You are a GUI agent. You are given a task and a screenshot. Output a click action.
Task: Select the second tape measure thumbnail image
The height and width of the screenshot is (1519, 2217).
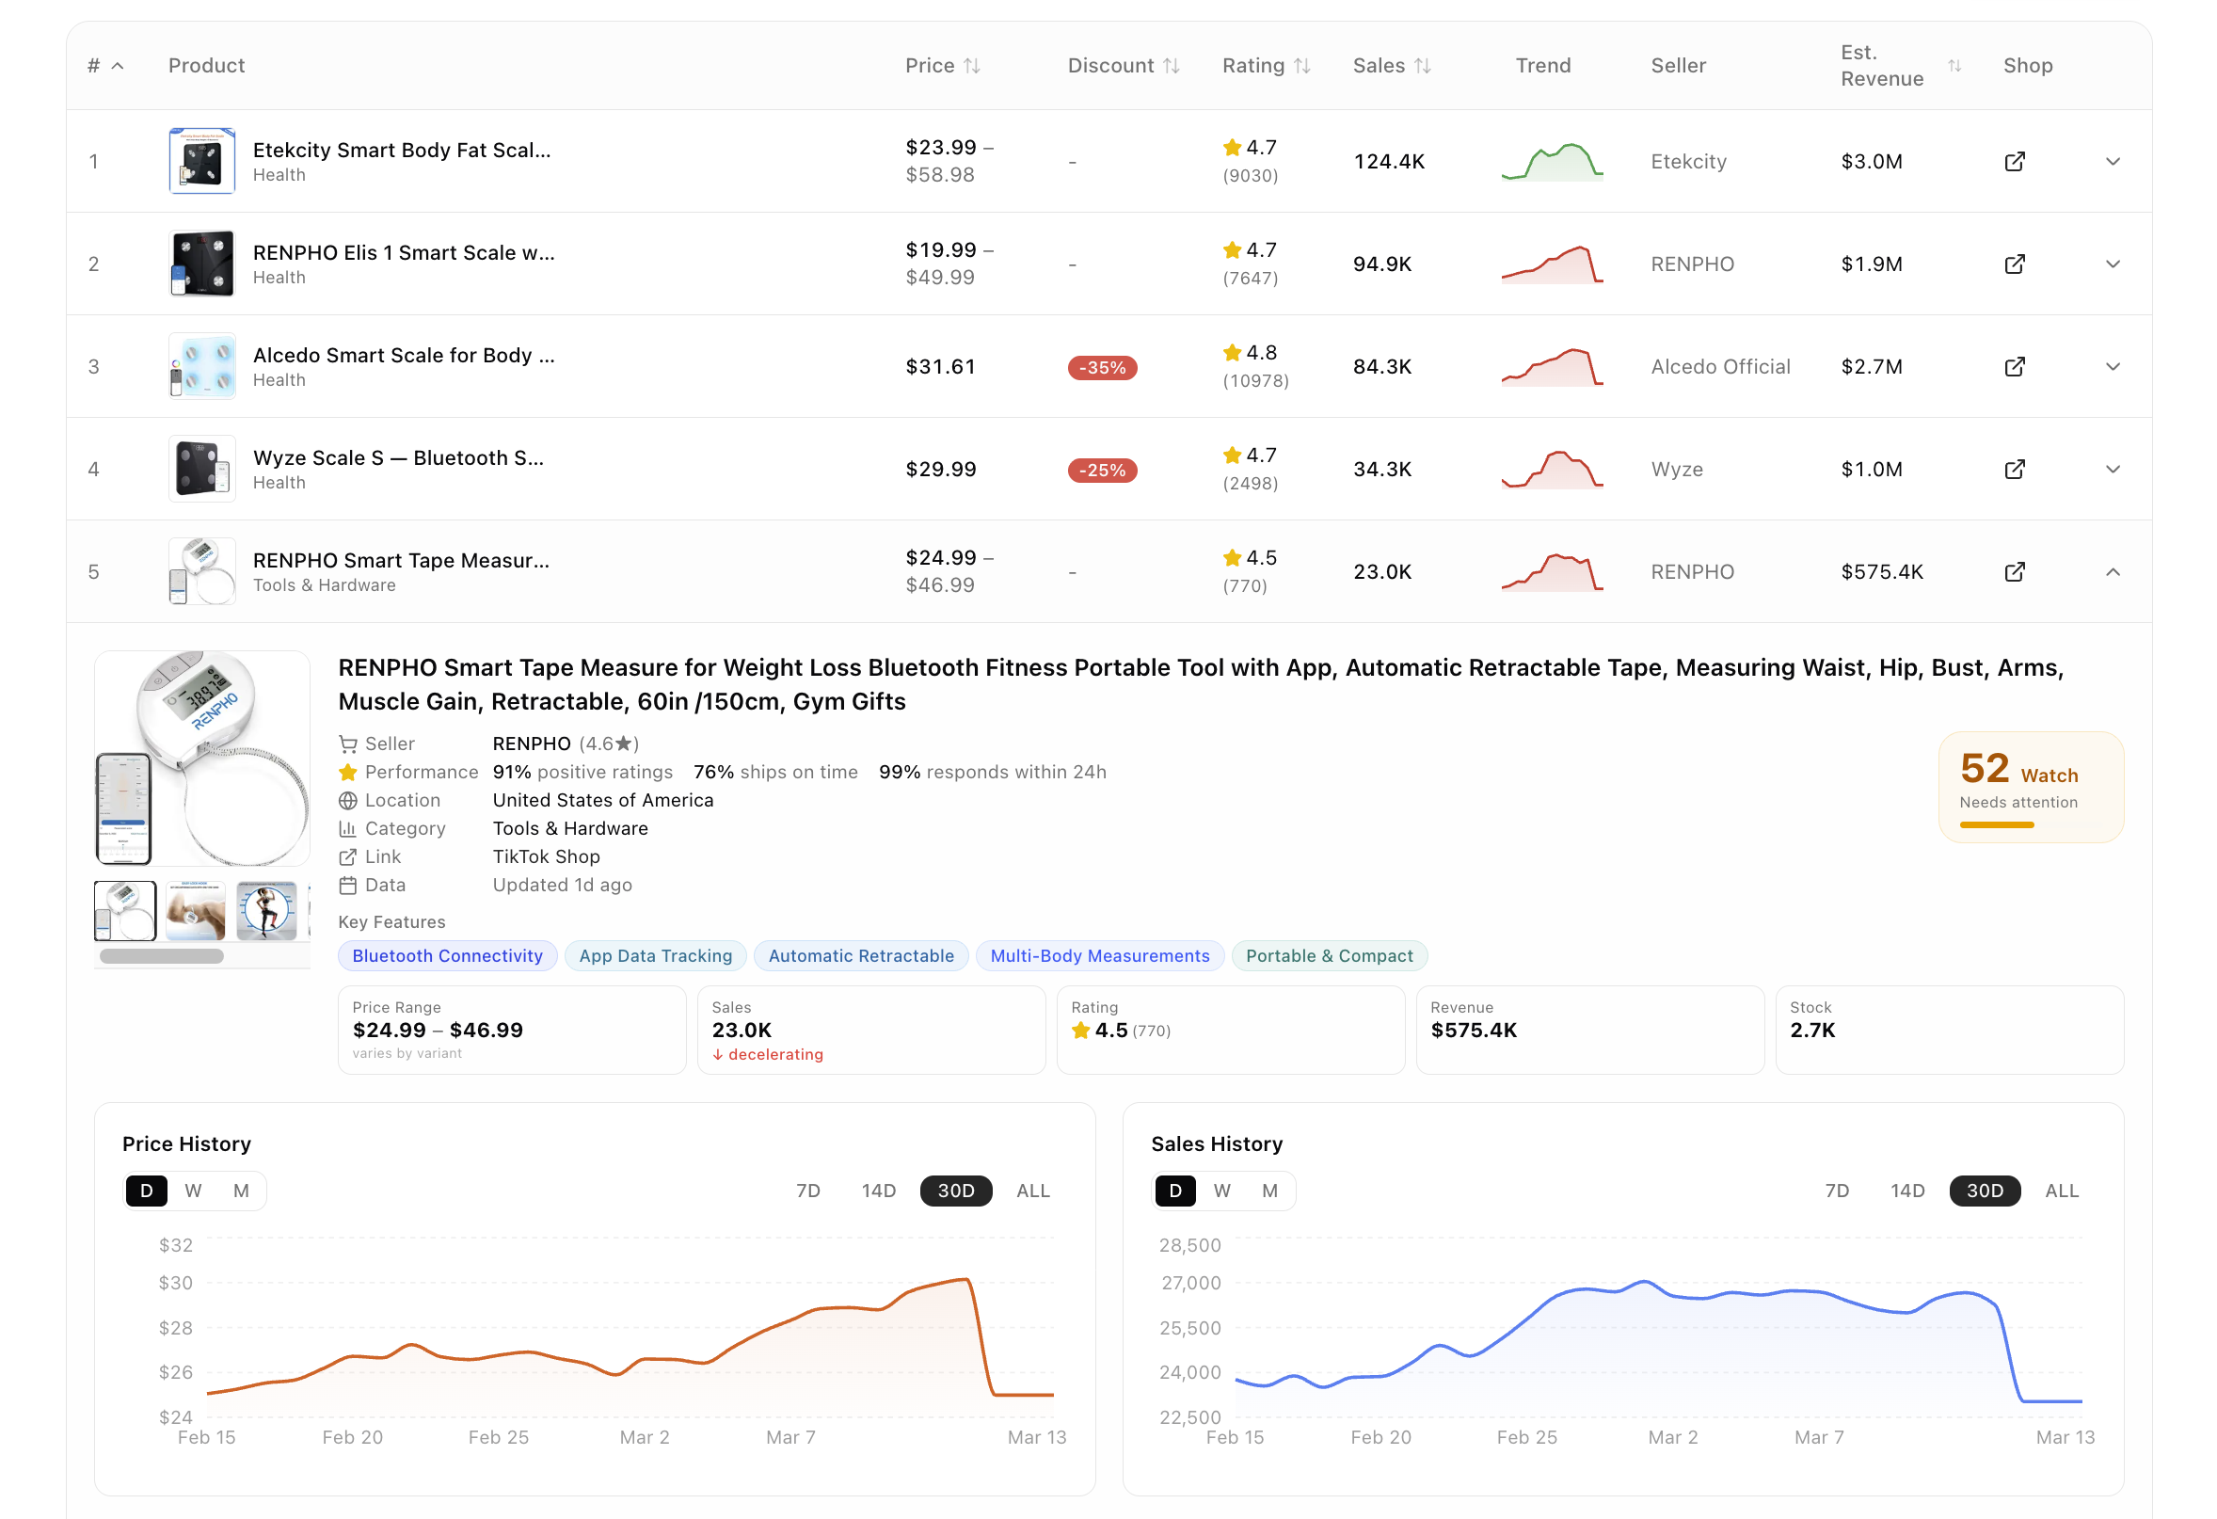pyautogui.click(x=195, y=911)
